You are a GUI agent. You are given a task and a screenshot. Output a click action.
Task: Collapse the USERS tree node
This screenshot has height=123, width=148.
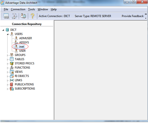8,34
